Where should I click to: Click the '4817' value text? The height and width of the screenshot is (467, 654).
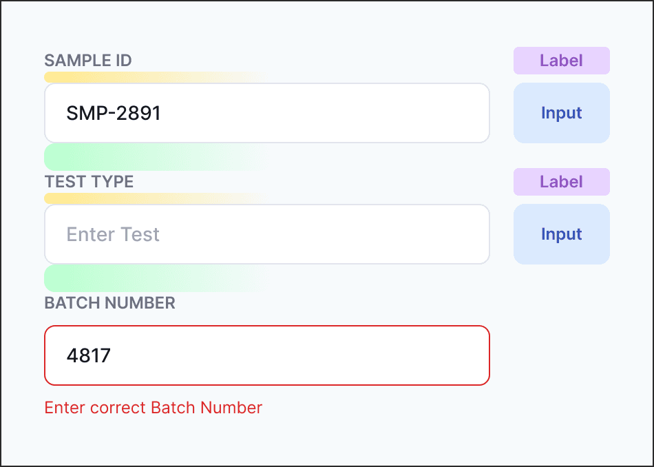pos(88,355)
